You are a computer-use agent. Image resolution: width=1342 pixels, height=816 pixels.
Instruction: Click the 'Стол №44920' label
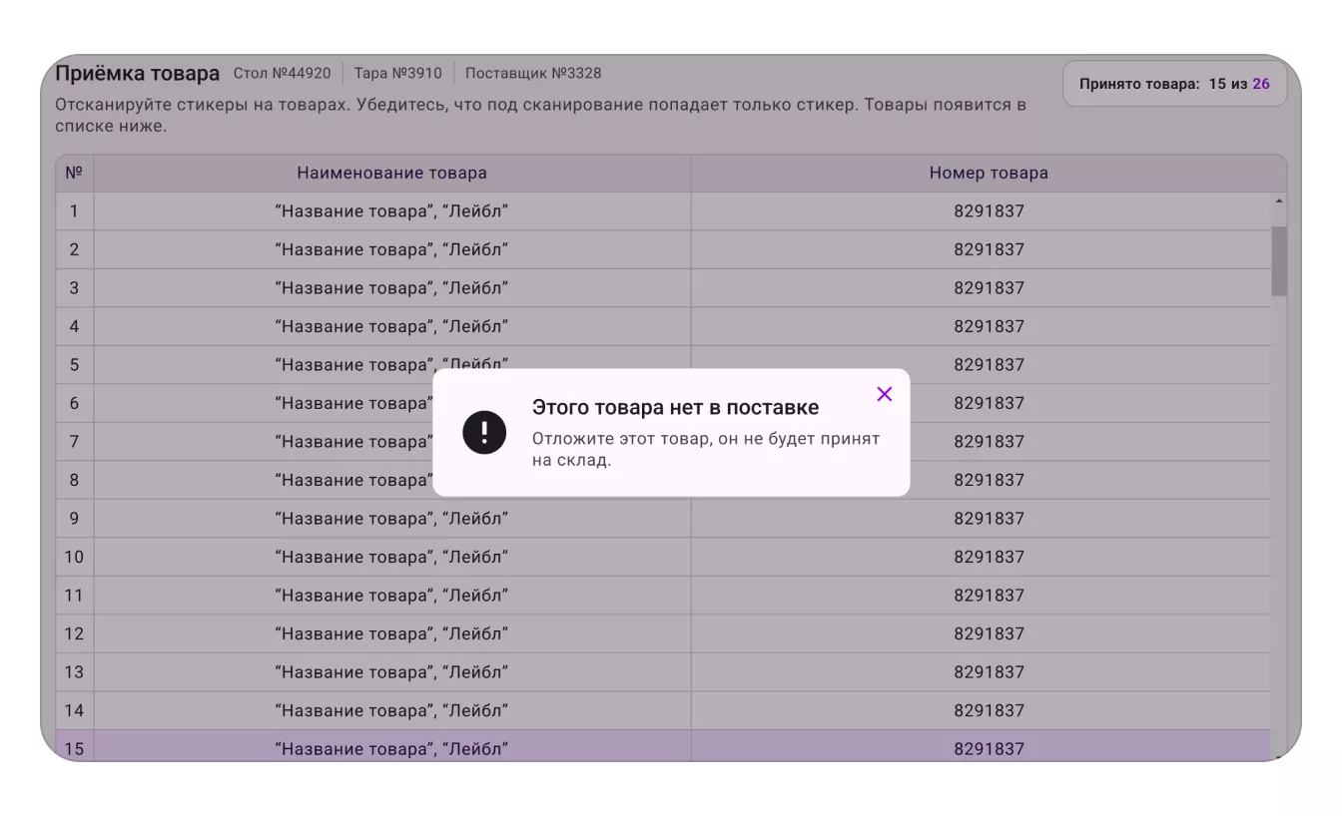[282, 73]
